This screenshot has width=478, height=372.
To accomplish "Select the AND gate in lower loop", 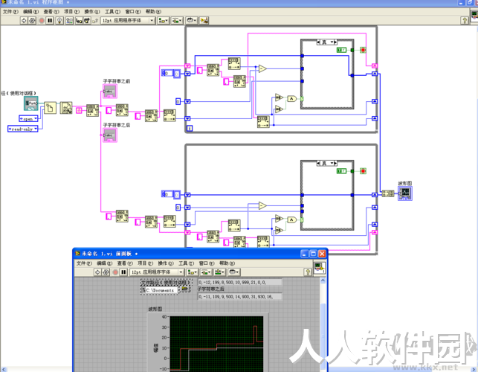I will click(291, 219).
